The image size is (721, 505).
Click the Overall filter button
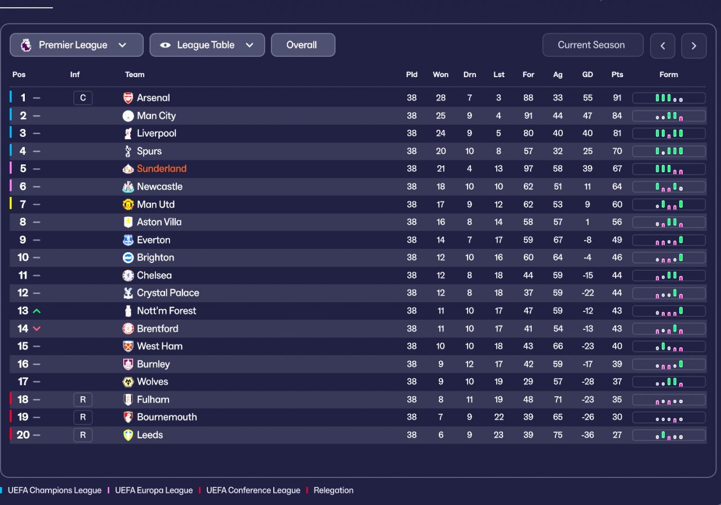point(302,45)
